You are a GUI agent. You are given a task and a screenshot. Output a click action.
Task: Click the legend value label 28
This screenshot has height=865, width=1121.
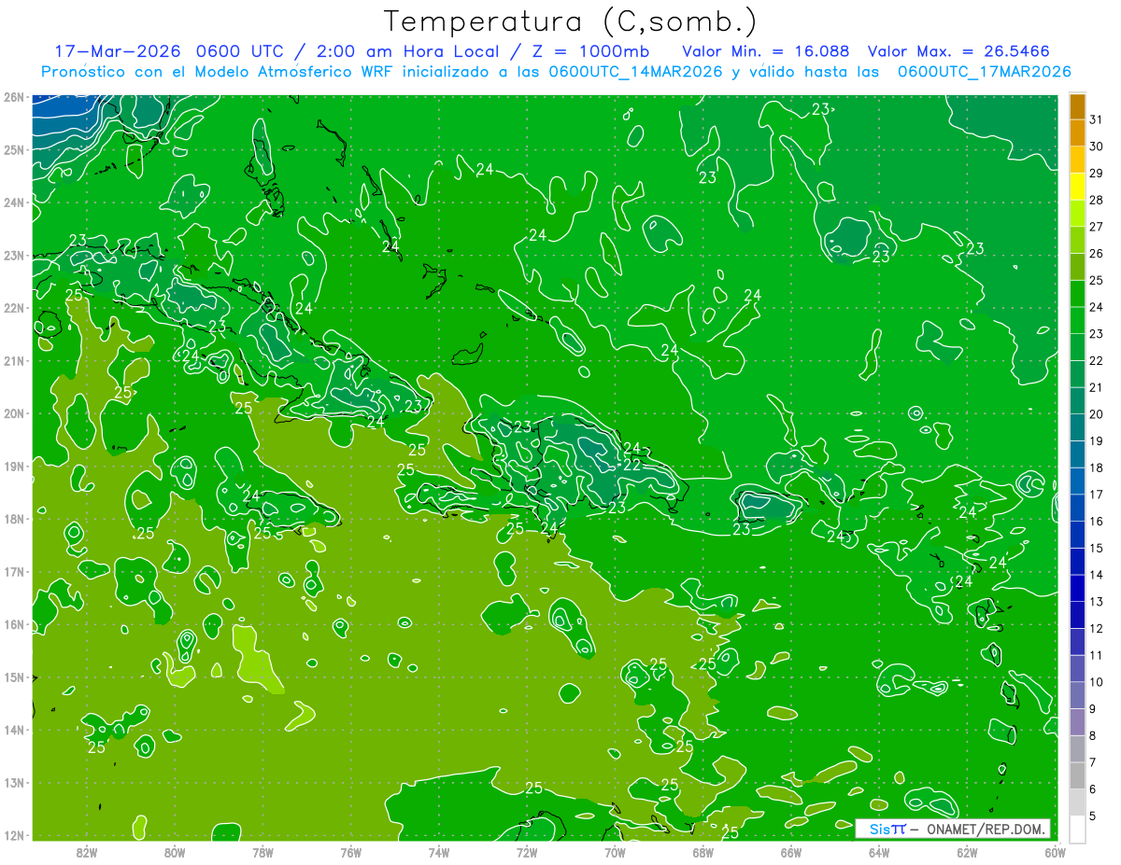point(1097,200)
